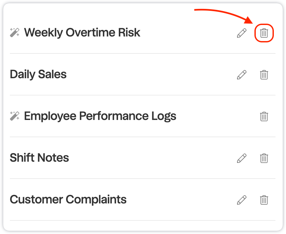Delete the Daily Sales item
Viewport: 286px width, 234px height.
point(264,75)
